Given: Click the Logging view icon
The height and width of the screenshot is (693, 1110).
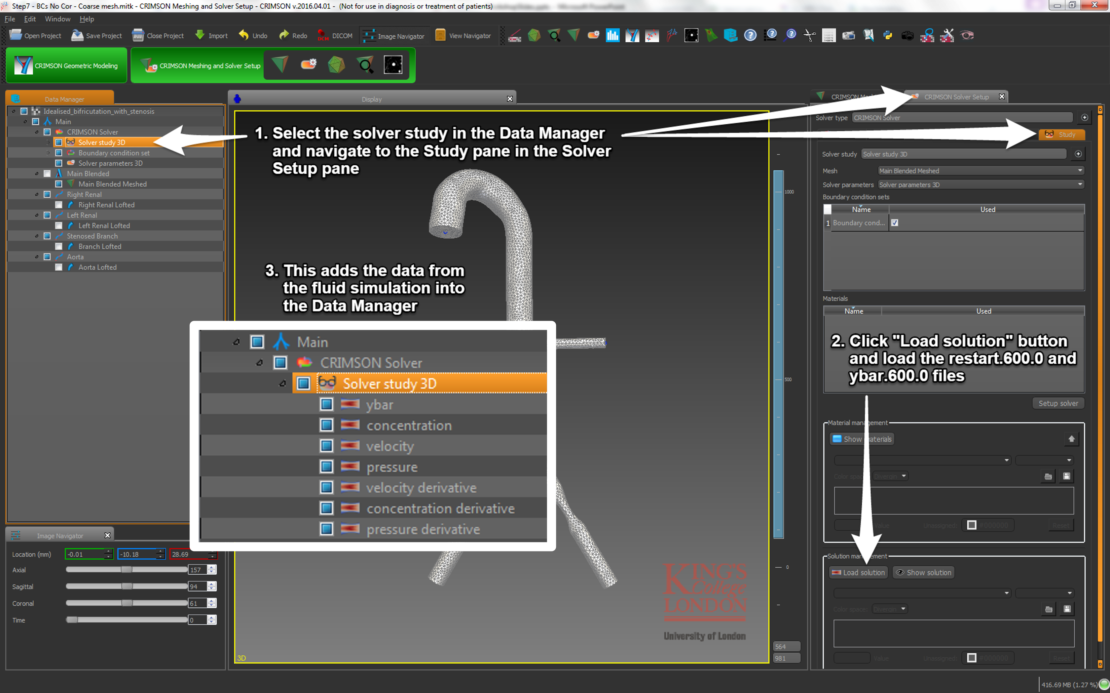Looking at the screenshot, I should (x=828, y=35).
